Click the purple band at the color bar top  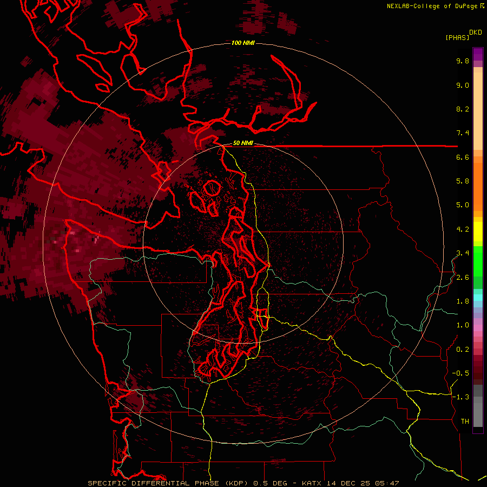pos(478,54)
